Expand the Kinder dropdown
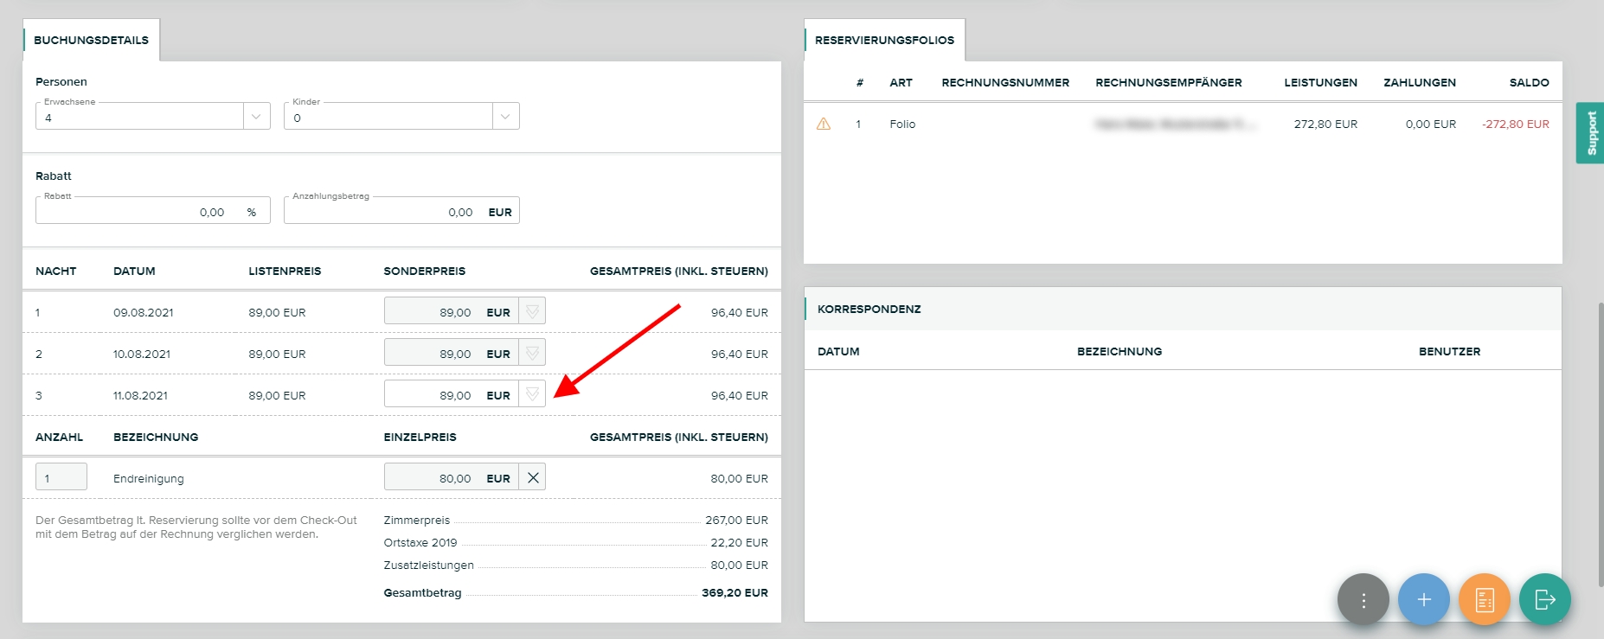The width and height of the screenshot is (1604, 639). point(505,117)
